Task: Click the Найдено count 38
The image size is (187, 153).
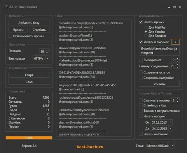Action: click(47, 114)
